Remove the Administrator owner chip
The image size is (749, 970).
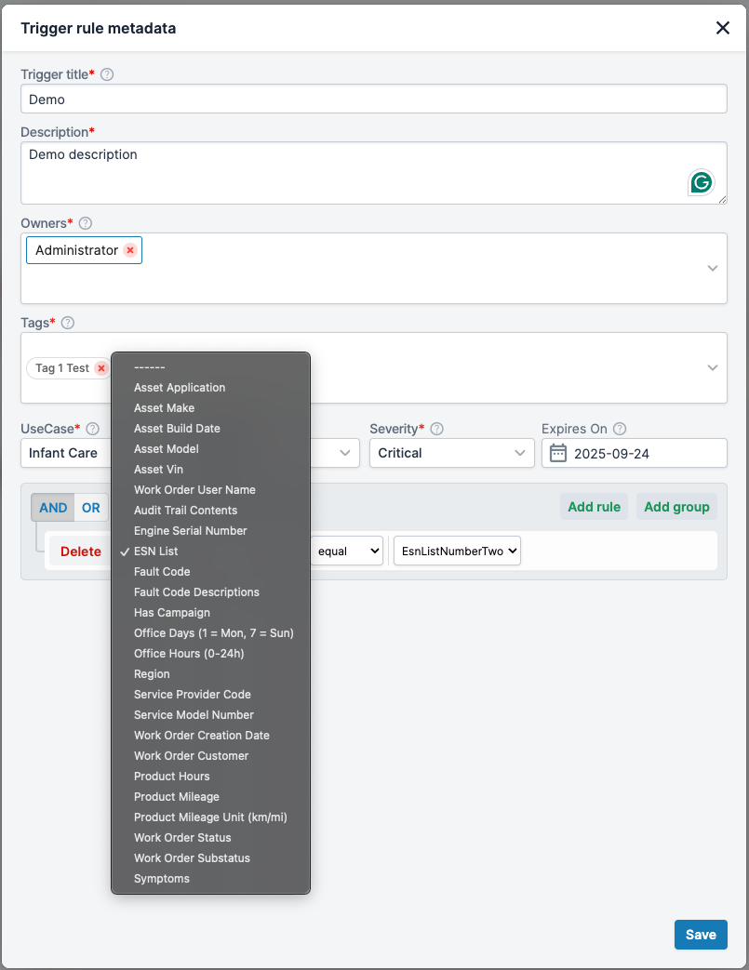pyautogui.click(x=130, y=250)
